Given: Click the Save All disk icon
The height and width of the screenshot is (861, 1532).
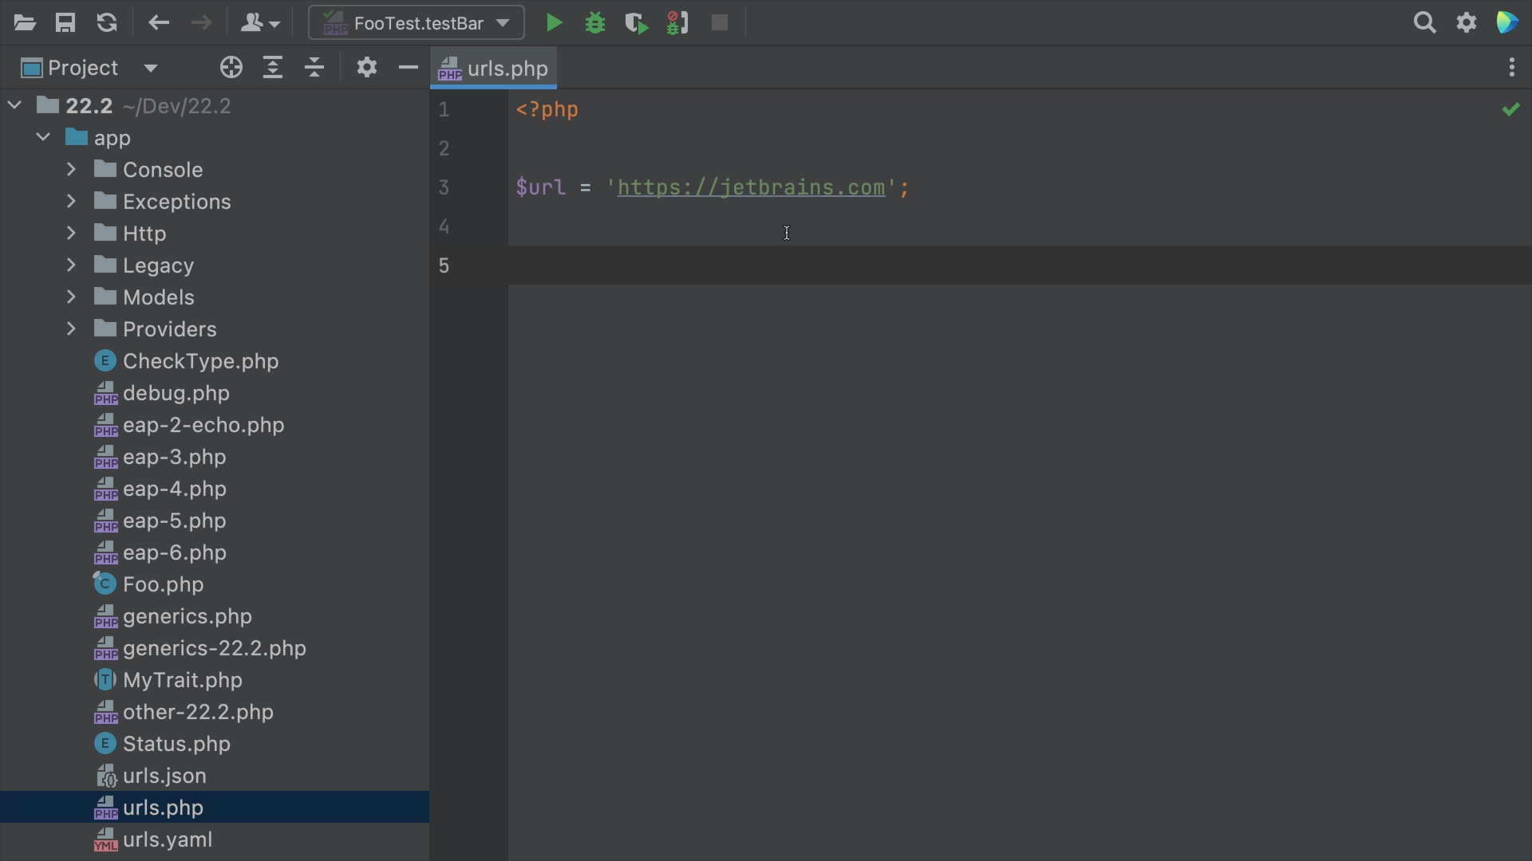Looking at the screenshot, I should (x=65, y=23).
